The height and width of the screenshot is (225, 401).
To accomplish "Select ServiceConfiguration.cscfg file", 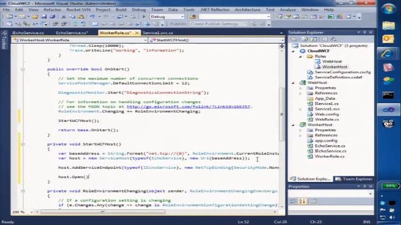I will point(343,72).
